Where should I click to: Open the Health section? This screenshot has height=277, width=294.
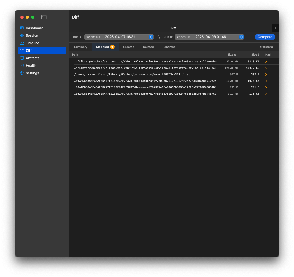[31, 65]
